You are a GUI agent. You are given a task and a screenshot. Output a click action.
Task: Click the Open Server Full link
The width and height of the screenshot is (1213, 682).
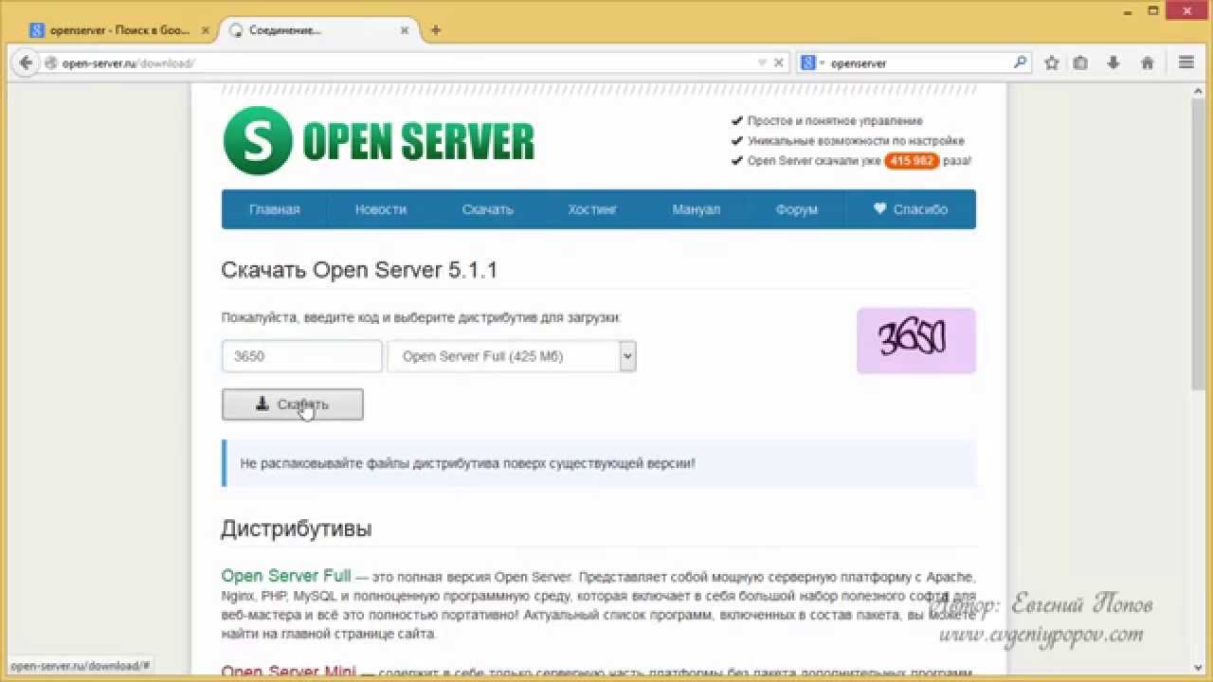(x=286, y=576)
